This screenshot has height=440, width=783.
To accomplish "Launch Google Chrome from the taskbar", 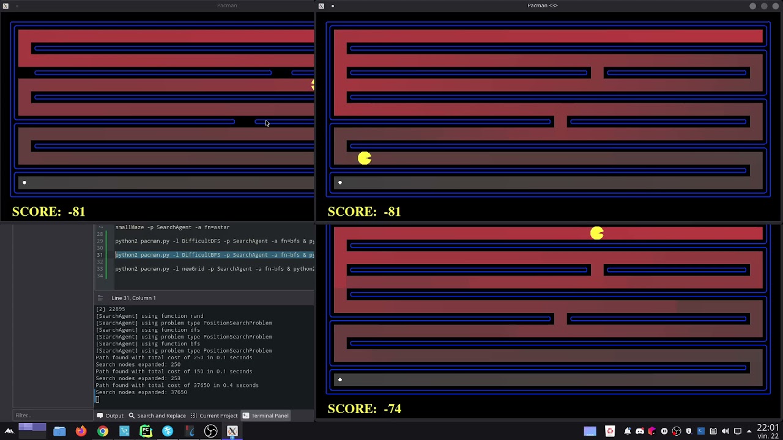I will (x=103, y=431).
